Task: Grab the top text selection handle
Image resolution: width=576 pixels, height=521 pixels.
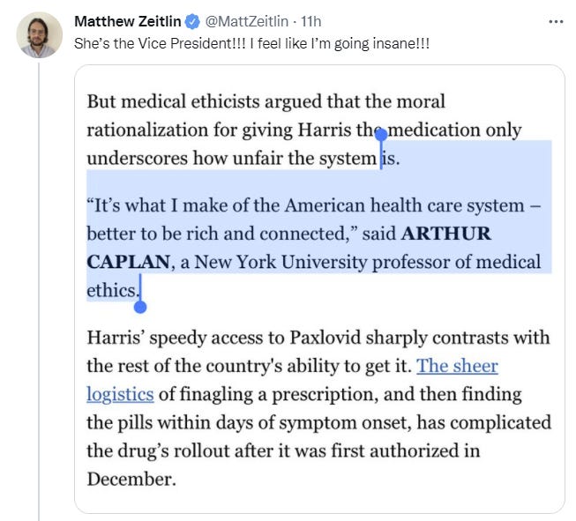Action: (x=381, y=135)
